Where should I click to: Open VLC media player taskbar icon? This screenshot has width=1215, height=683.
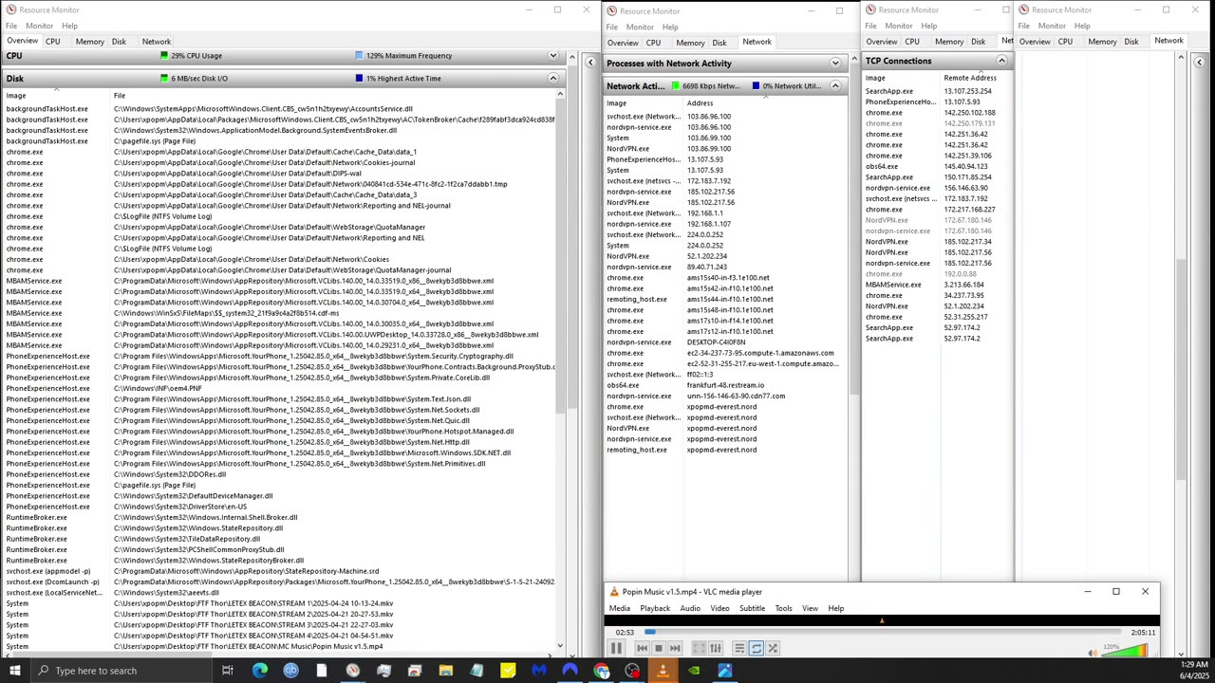[x=663, y=671]
